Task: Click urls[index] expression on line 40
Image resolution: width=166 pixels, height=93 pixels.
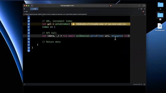Action: [62, 24]
